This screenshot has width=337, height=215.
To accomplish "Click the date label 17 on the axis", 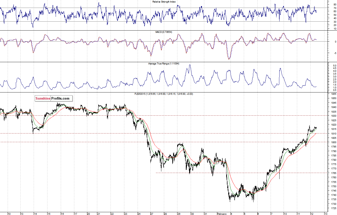I will point(76,213).
